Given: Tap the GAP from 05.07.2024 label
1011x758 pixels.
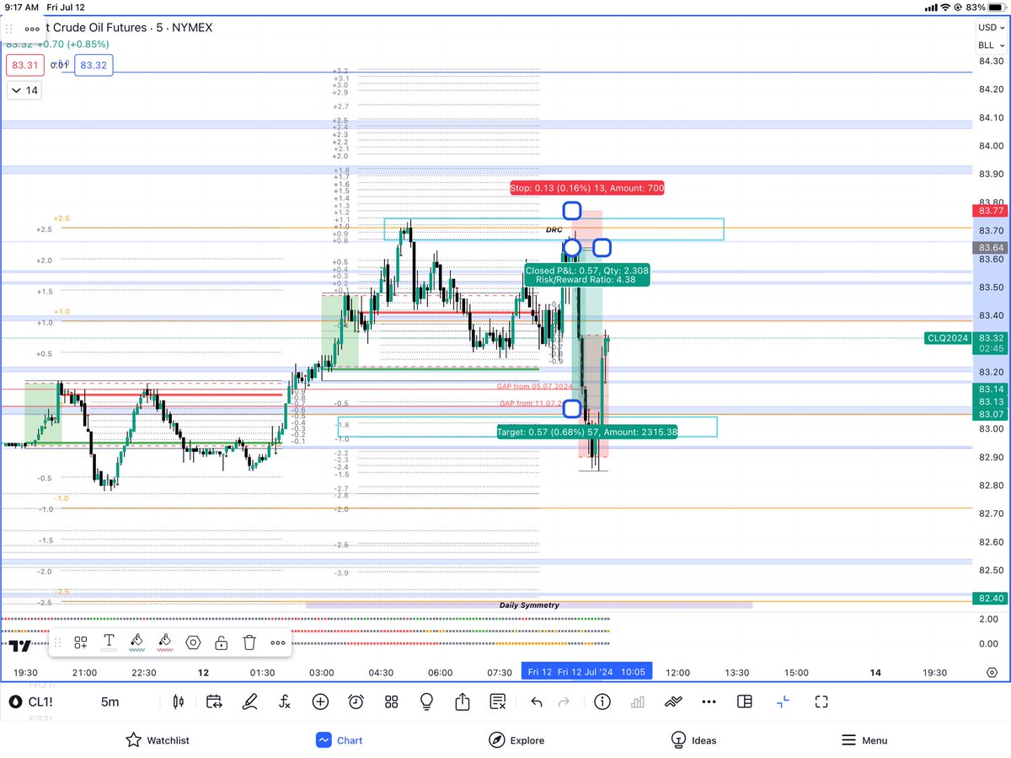Looking at the screenshot, I should click(x=534, y=386).
